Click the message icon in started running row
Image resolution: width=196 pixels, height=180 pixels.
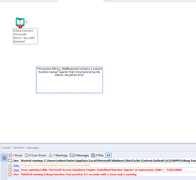coord(10,161)
